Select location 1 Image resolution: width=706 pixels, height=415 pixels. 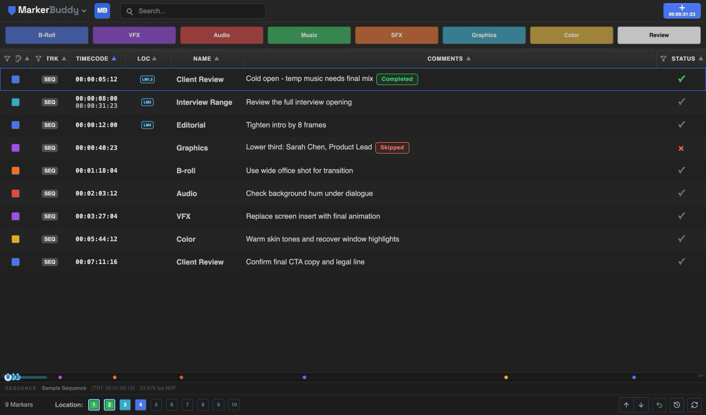[94, 405]
